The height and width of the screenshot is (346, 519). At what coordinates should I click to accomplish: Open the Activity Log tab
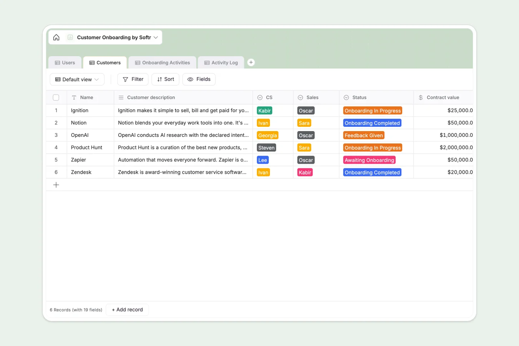pyautogui.click(x=221, y=62)
